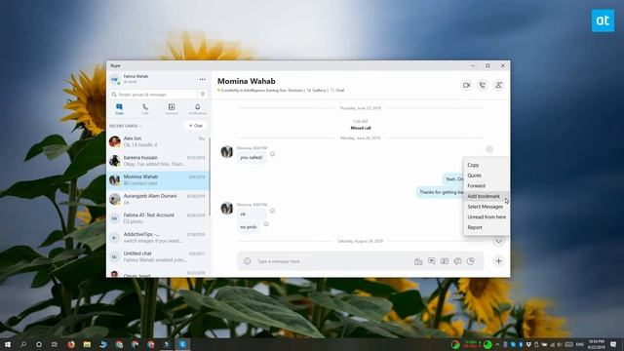Open the bareera hussain chat
The image size is (624, 351).
pyautogui.click(x=158, y=161)
